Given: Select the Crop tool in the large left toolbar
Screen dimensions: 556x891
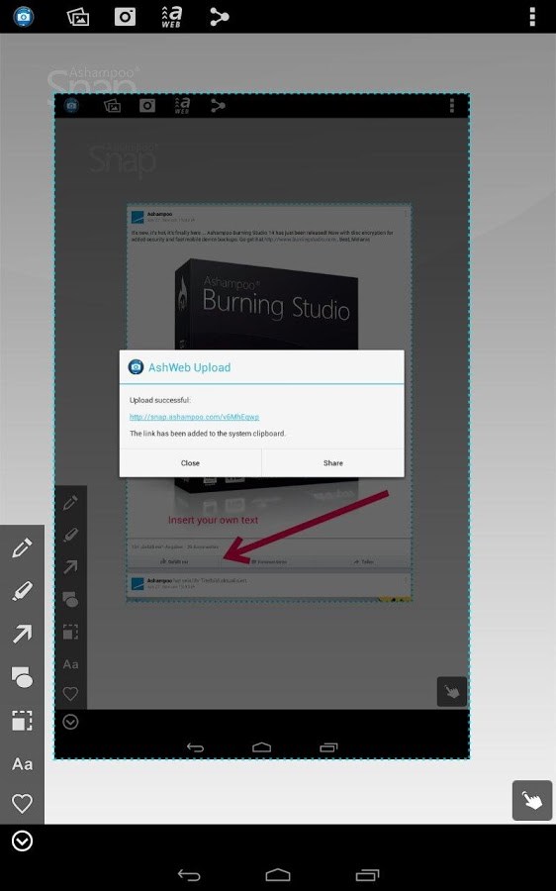Looking at the screenshot, I should [22, 720].
